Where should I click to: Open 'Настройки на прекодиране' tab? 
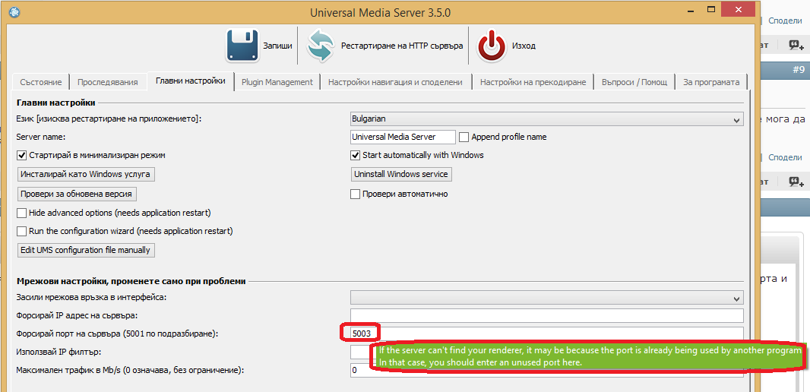coord(533,82)
